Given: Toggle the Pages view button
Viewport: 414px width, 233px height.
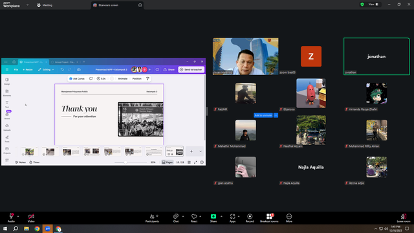Looking at the screenshot, I should (x=167, y=162).
